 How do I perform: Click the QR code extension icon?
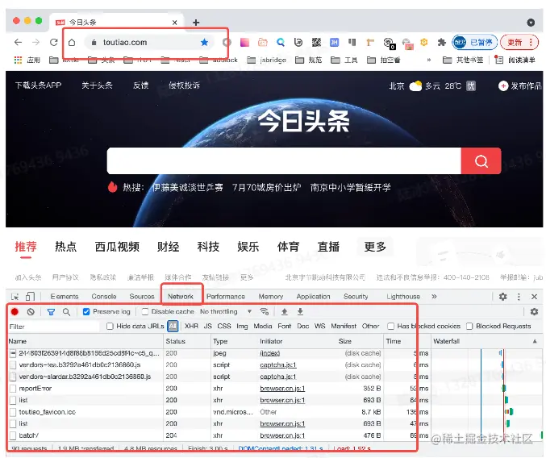click(316, 43)
